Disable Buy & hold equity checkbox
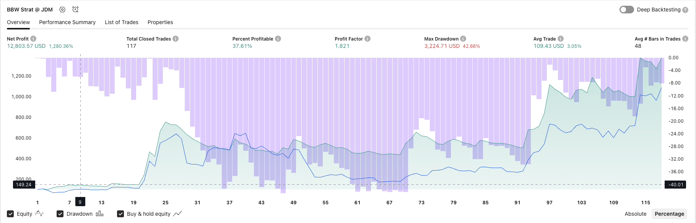 [120, 214]
